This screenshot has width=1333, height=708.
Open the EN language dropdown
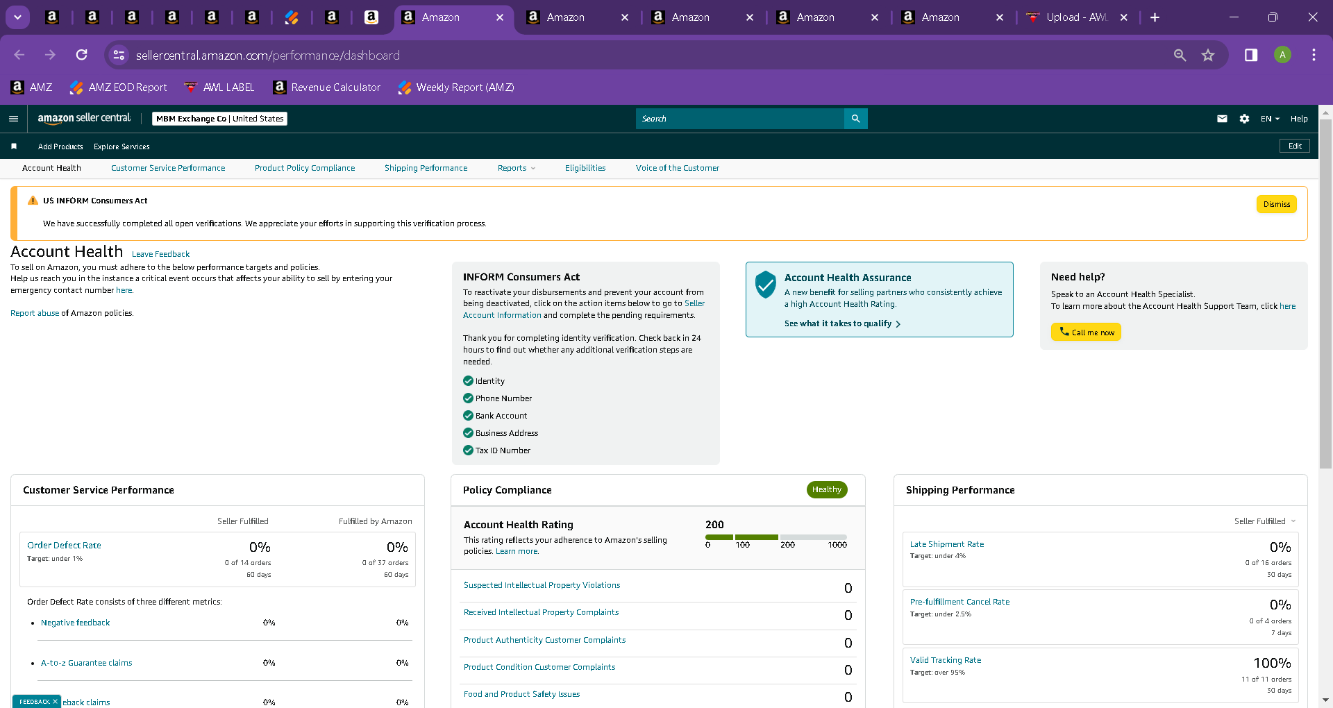1270,119
